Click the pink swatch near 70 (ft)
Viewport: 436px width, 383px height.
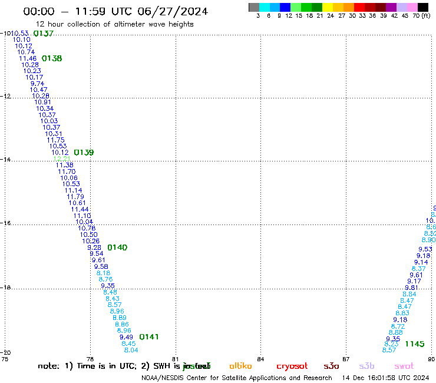click(412, 7)
